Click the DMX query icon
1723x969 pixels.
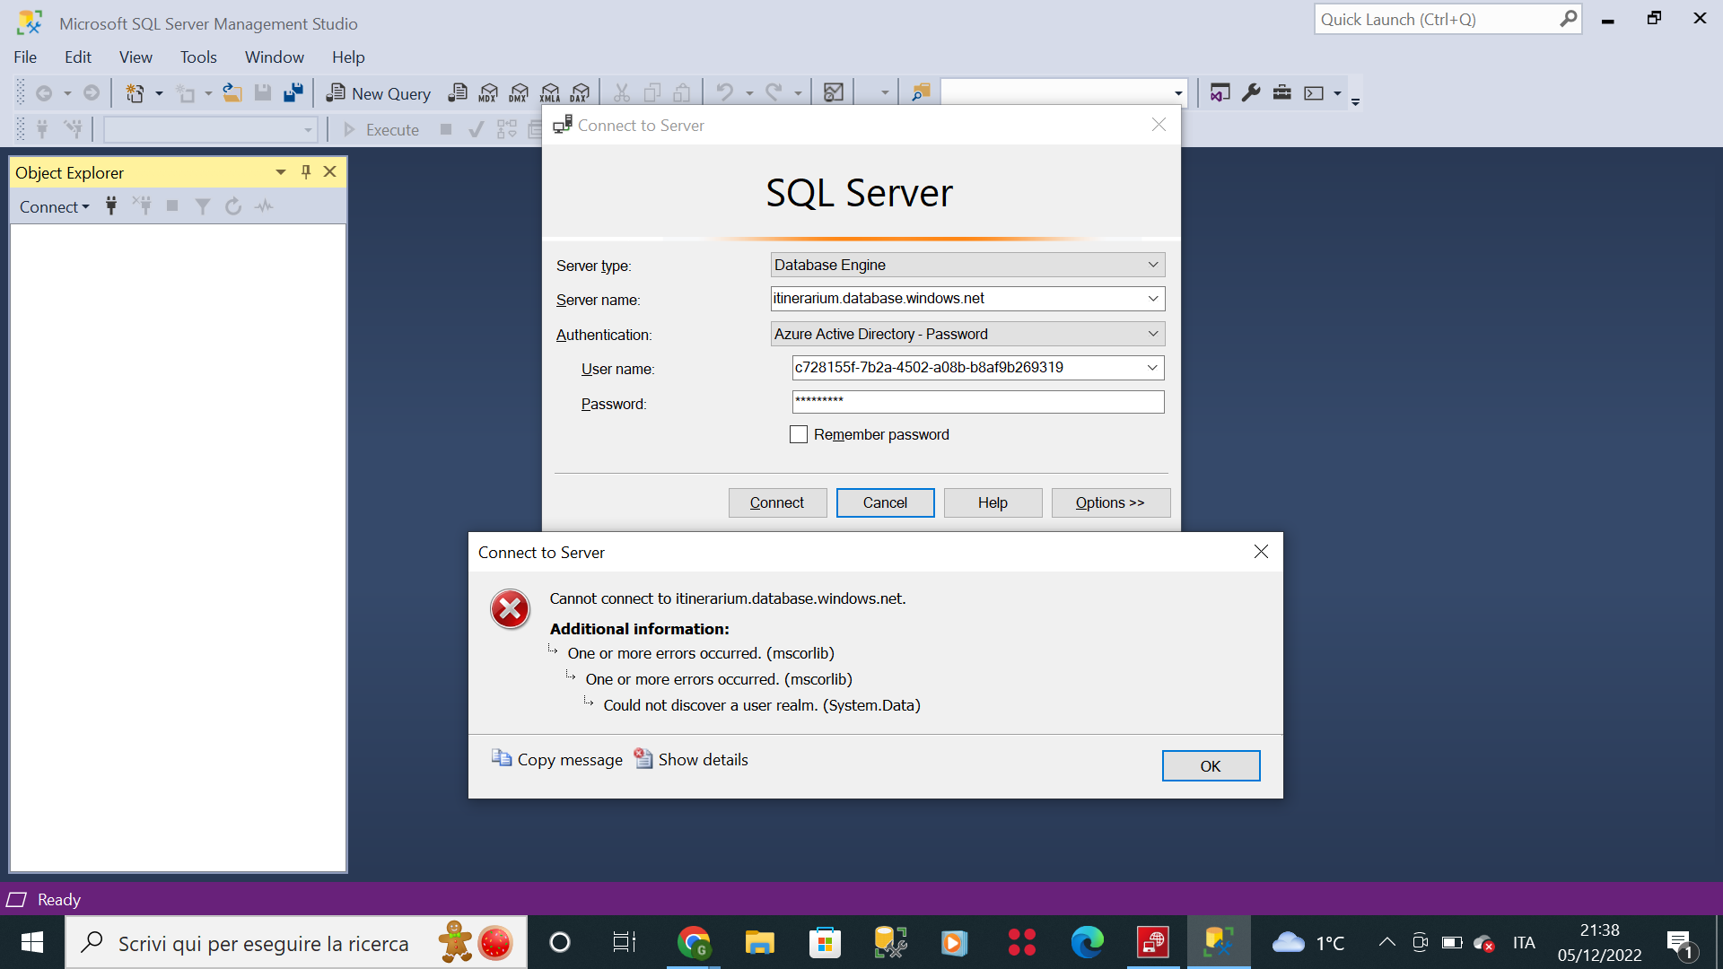[519, 92]
